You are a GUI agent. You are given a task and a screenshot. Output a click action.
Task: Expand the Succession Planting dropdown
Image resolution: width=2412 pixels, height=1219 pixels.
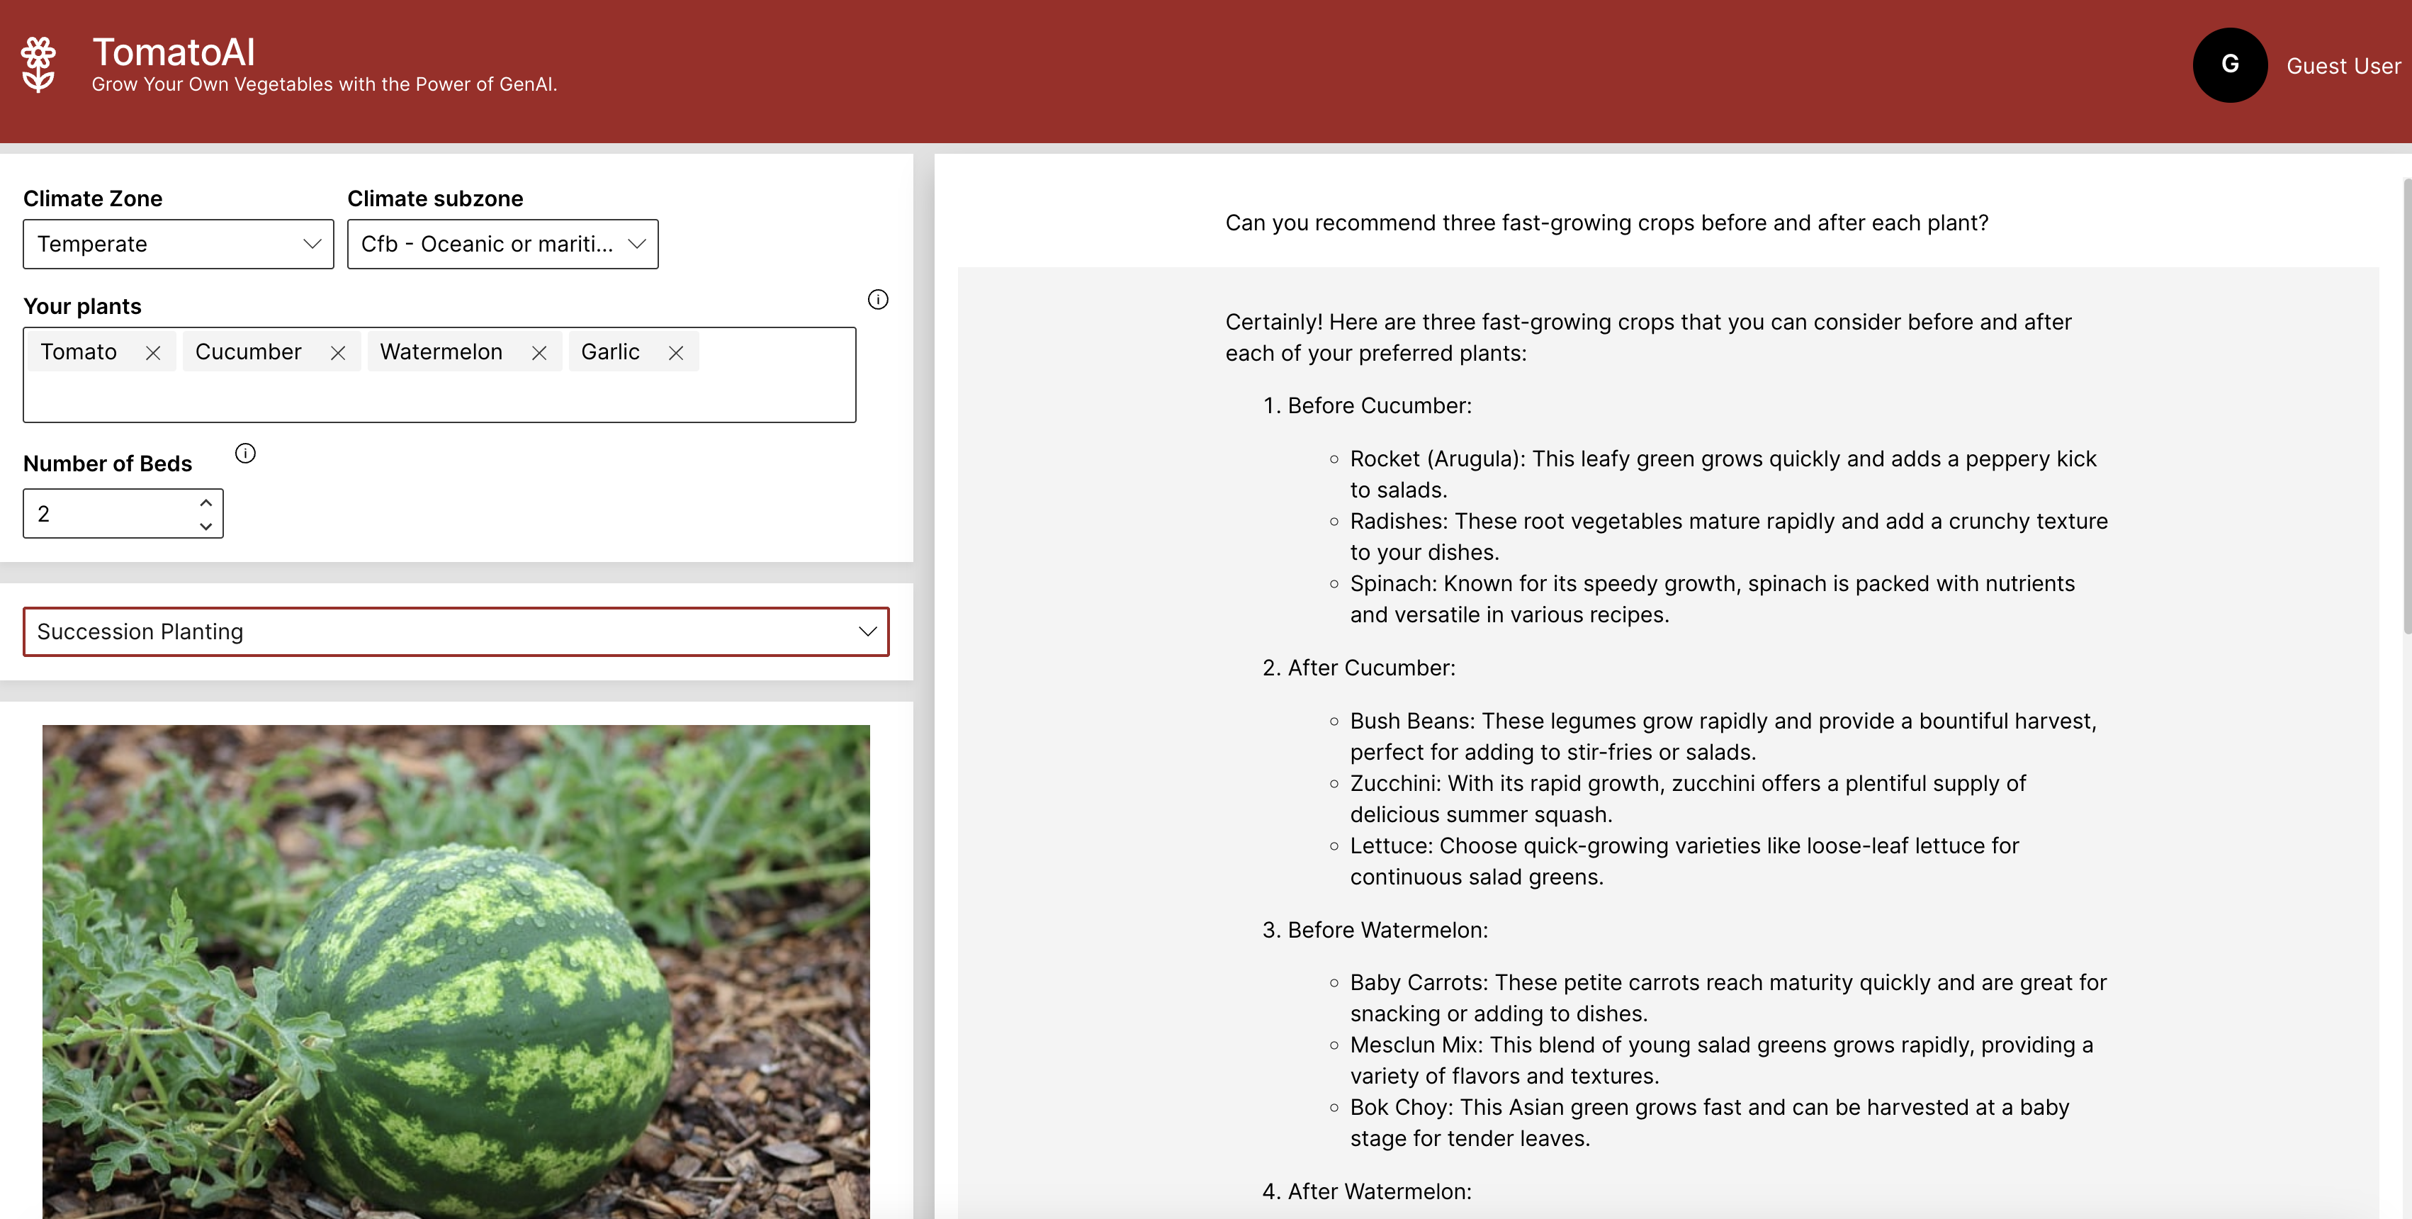(455, 632)
